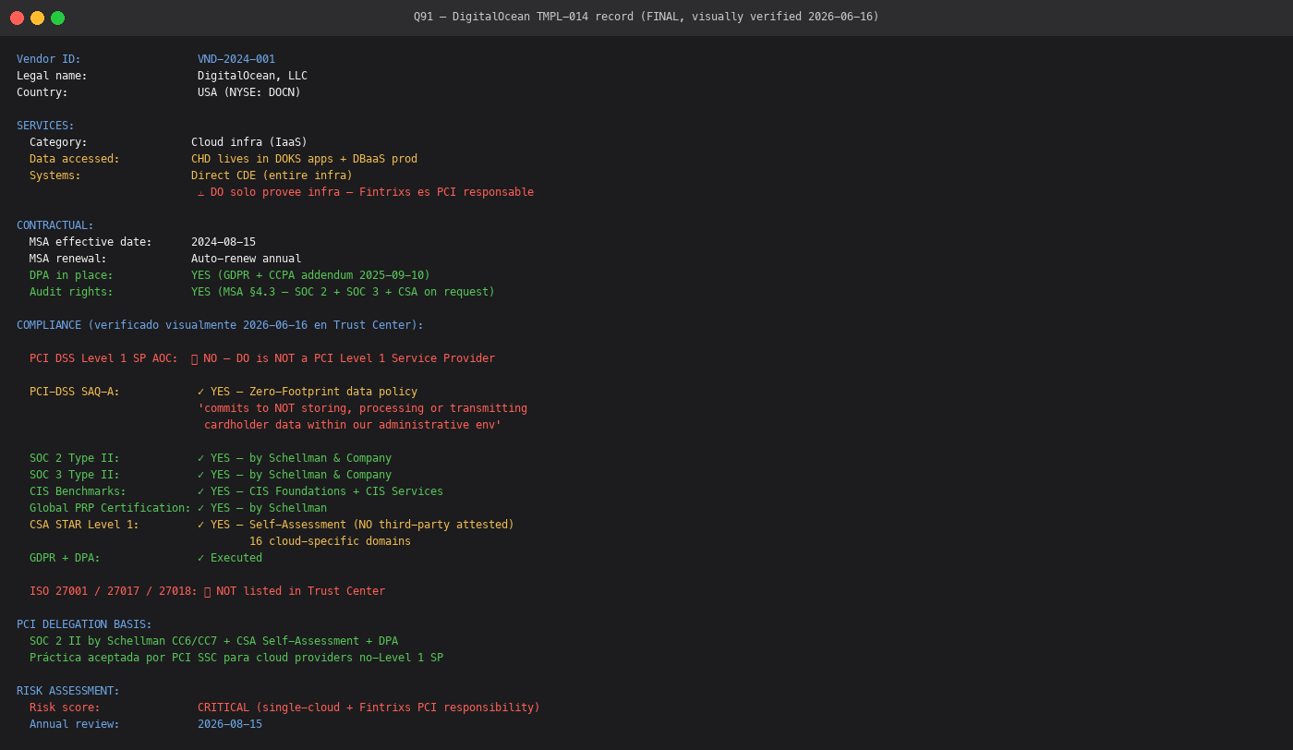This screenshot has height=750, width=1293.
Task: Select the value "Cloud infra (IaaS)"
Action: [249, 142]
